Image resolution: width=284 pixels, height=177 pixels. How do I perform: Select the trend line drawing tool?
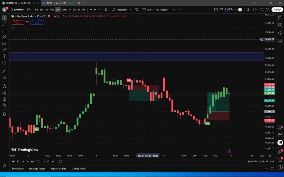(4, 24)
